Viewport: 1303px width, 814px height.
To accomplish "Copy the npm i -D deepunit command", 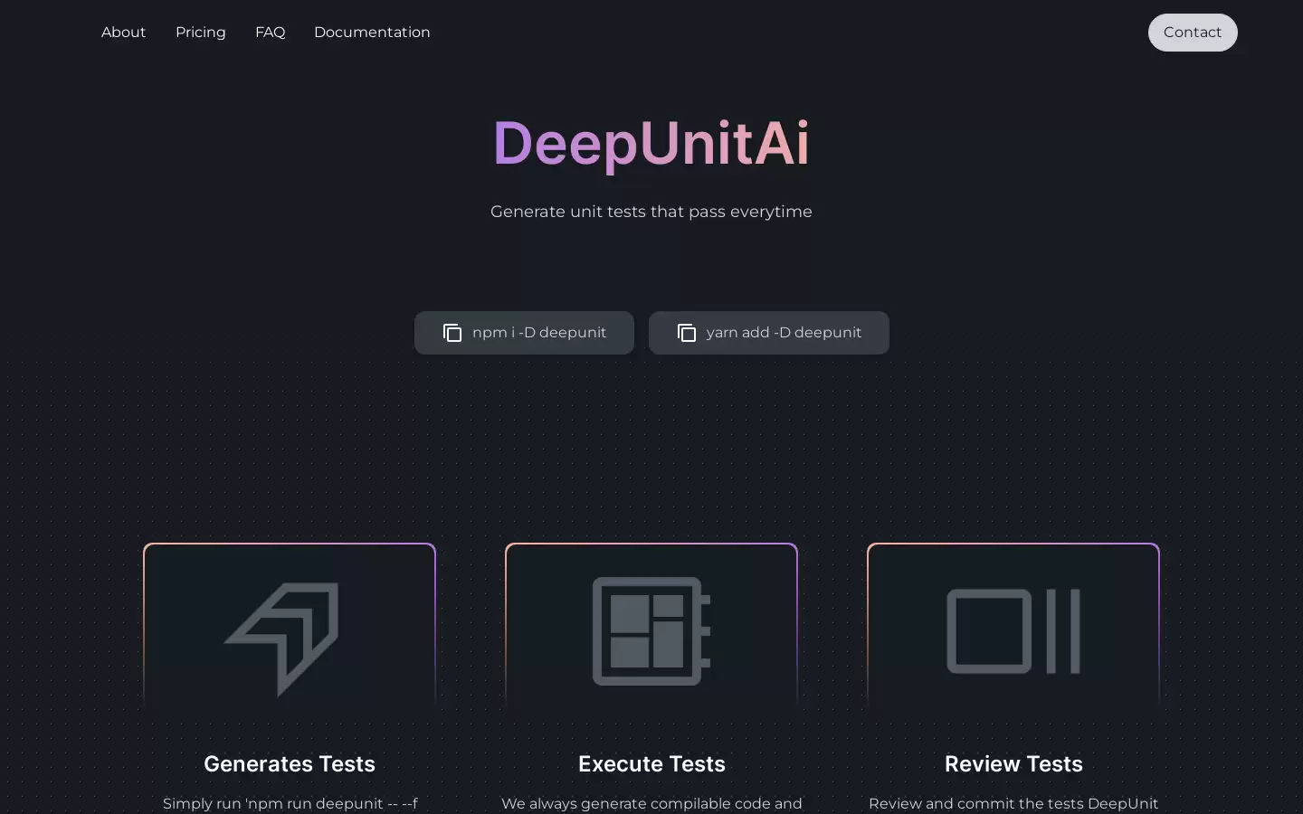I will 524,333.
